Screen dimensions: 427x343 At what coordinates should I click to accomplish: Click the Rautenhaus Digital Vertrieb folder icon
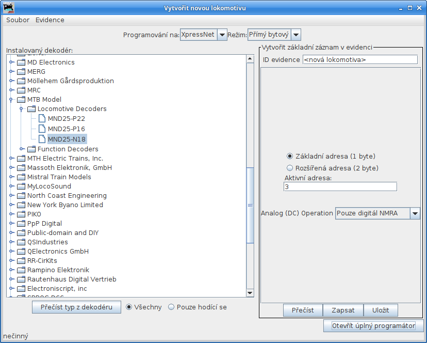pos(21,279)
